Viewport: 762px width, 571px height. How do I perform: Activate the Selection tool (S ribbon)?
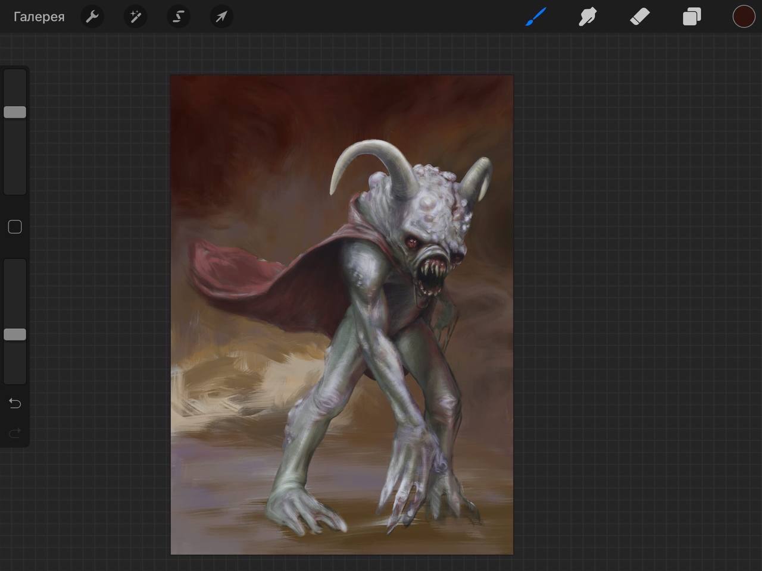pos(178,17)
